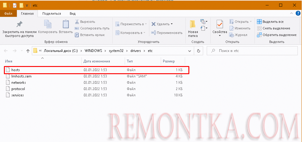Click Снять выделение
The width and height of the screenshot is (302, 142).
click(273, 28)
